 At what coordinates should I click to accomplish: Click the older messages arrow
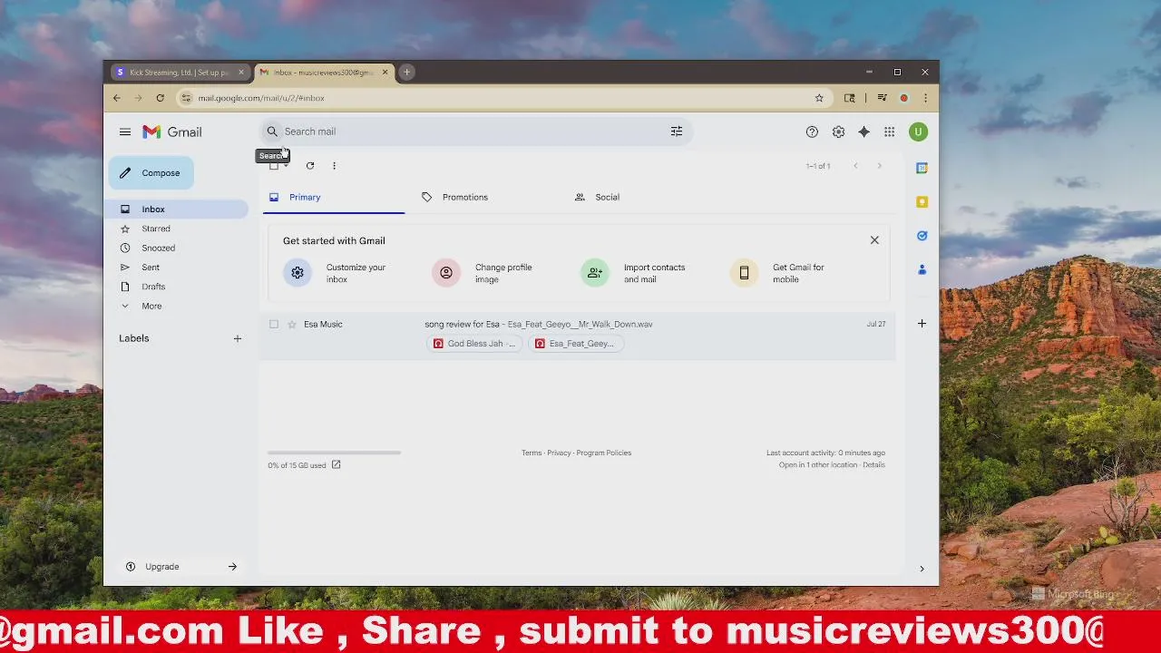point(879,166)
